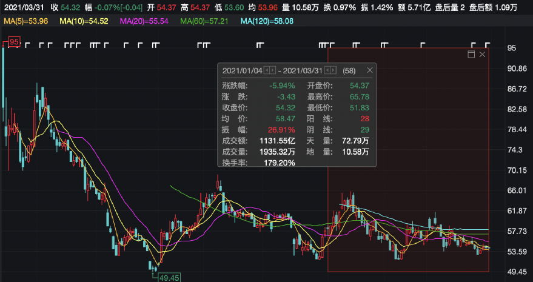The image size is (533, 282).
Task: Click the average price 均 53.96 in header
Action: (263, 7)
